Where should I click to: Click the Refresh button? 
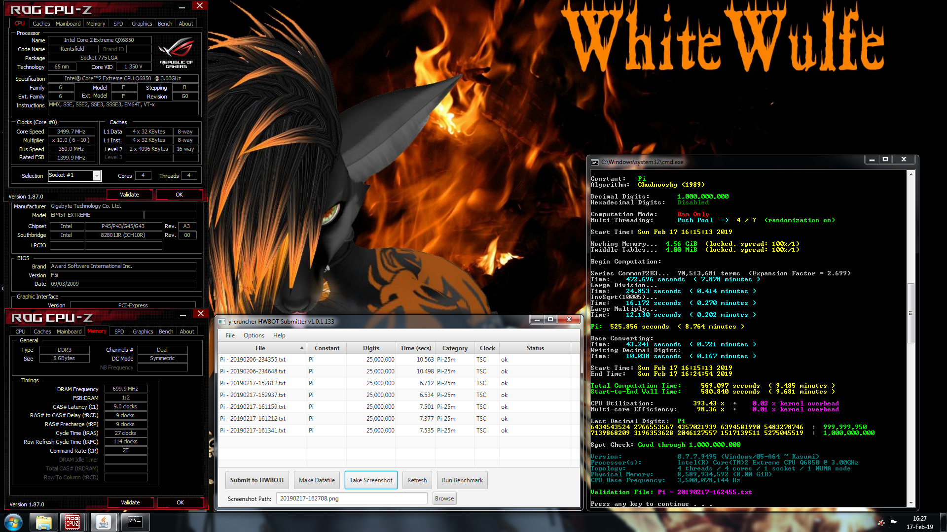click(x=417, y=480)
